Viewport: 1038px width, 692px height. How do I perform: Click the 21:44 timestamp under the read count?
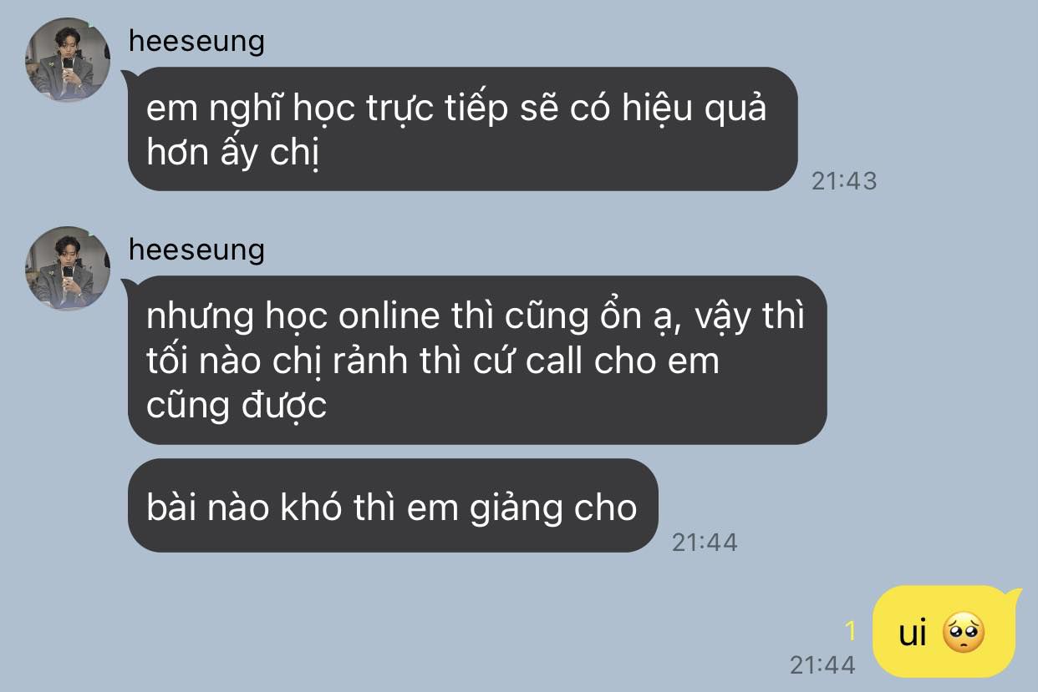[x=822, y=664]
